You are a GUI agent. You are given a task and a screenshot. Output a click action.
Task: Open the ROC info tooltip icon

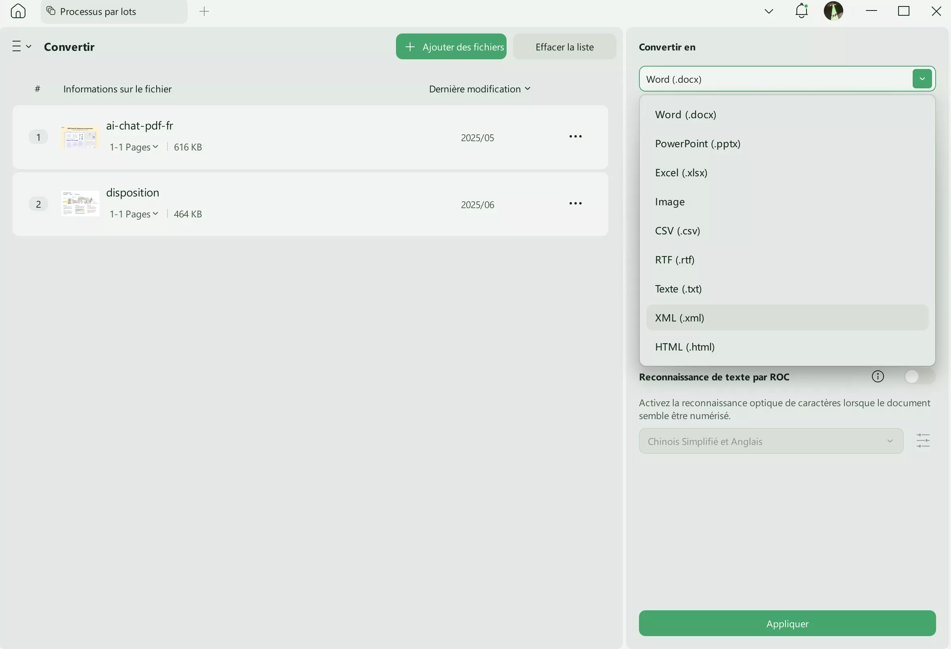click(x=878, y=376)
